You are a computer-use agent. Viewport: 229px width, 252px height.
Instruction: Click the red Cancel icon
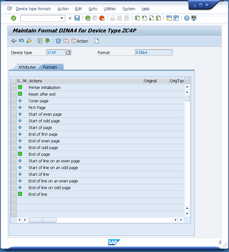tap(102, 18)
